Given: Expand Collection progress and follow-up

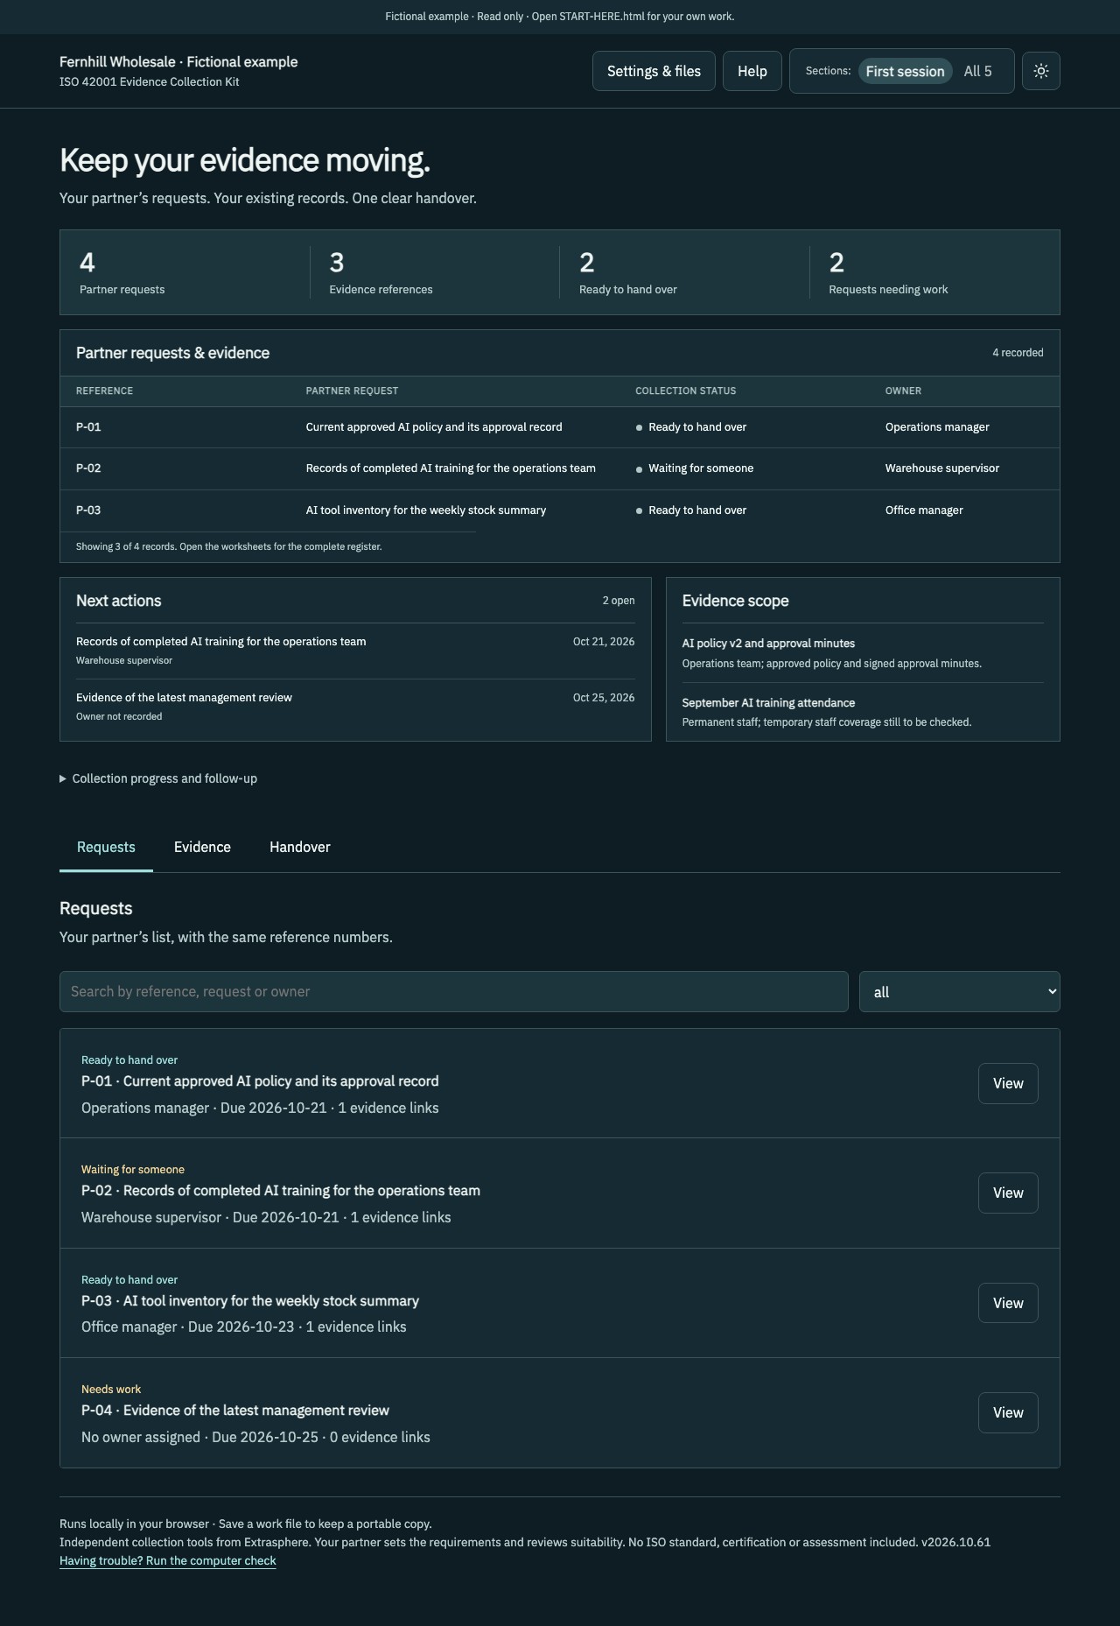Looking at the screenshot, I should (x=158, y=778).
